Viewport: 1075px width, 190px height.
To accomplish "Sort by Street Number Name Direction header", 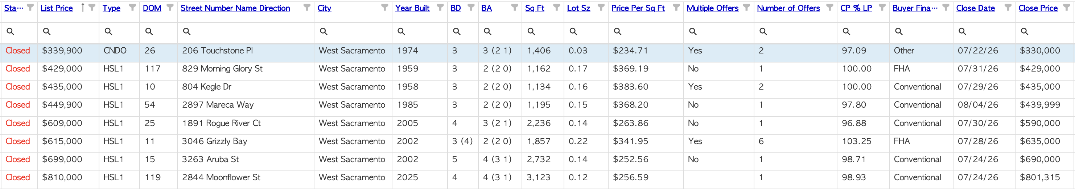I will [x=235, y=8].
